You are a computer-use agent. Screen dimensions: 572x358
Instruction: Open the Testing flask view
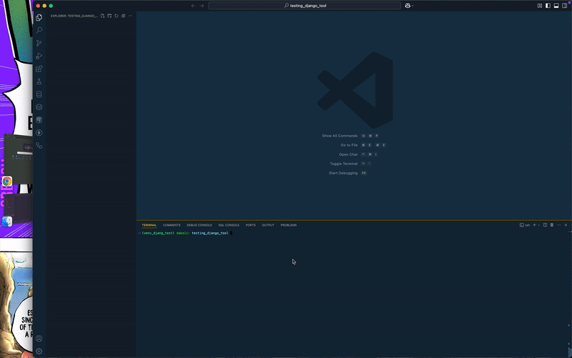pyautogui.click(x=39, y=81)
